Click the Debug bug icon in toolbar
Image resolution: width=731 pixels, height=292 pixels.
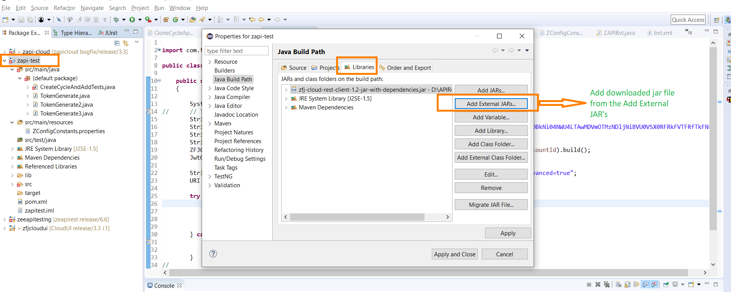(x=116, y=20)
